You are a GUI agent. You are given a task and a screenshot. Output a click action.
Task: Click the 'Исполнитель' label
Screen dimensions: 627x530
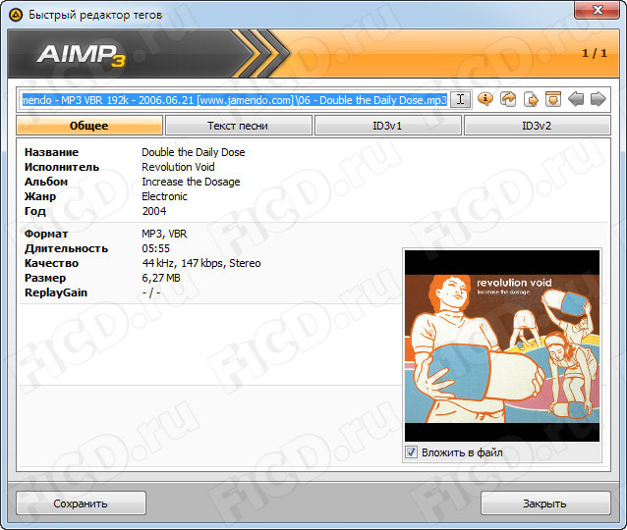[x=62, y=167]
